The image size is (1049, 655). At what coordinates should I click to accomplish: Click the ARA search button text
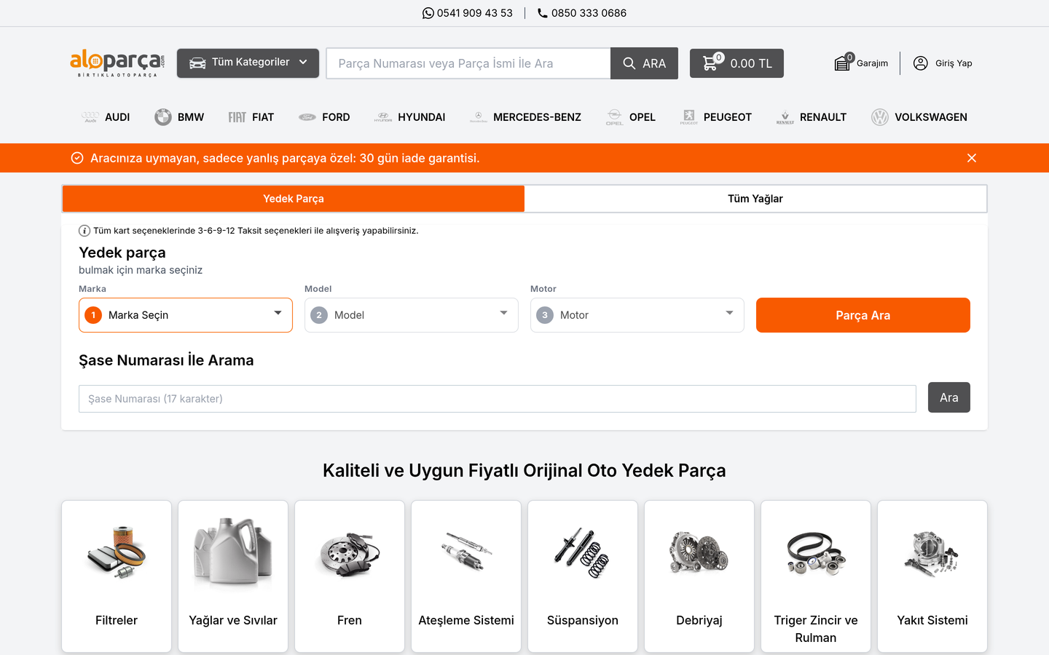(654, 63)
